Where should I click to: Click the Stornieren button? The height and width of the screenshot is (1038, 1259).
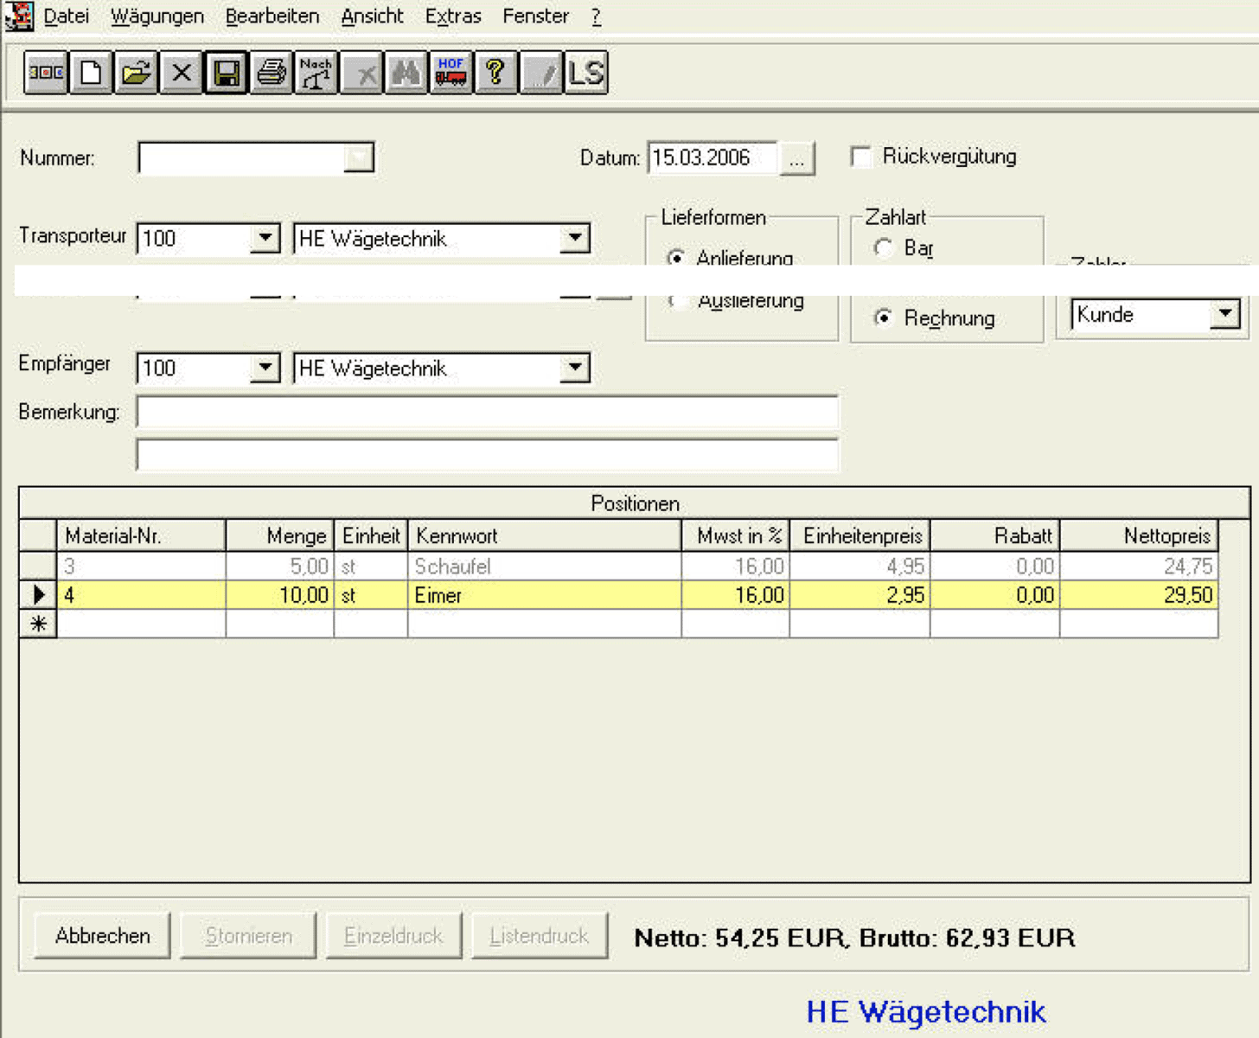[249, 936]
